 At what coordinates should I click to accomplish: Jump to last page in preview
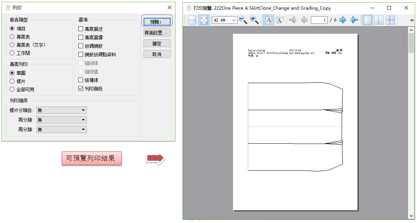click(x=354, y=20)
